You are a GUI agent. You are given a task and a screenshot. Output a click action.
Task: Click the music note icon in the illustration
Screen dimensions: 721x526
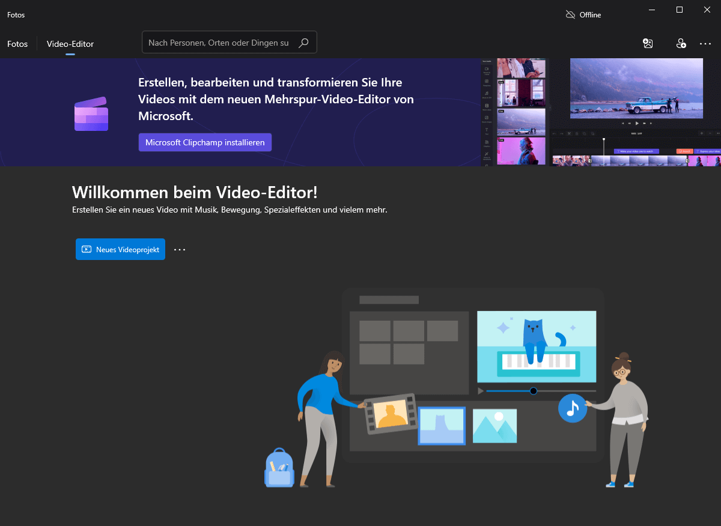[573, 408]
